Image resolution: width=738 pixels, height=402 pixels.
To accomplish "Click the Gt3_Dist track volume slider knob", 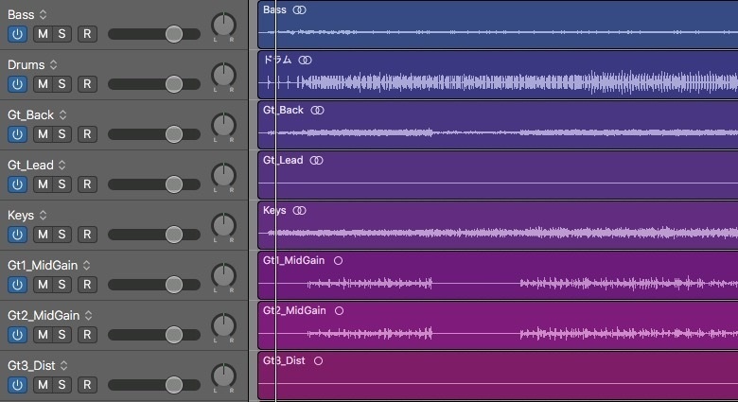I will click(174, 385).
